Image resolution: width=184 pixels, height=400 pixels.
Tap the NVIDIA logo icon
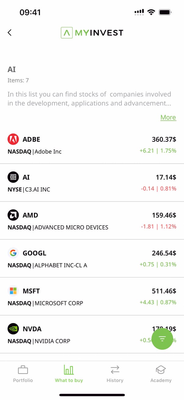click(13, 329)
